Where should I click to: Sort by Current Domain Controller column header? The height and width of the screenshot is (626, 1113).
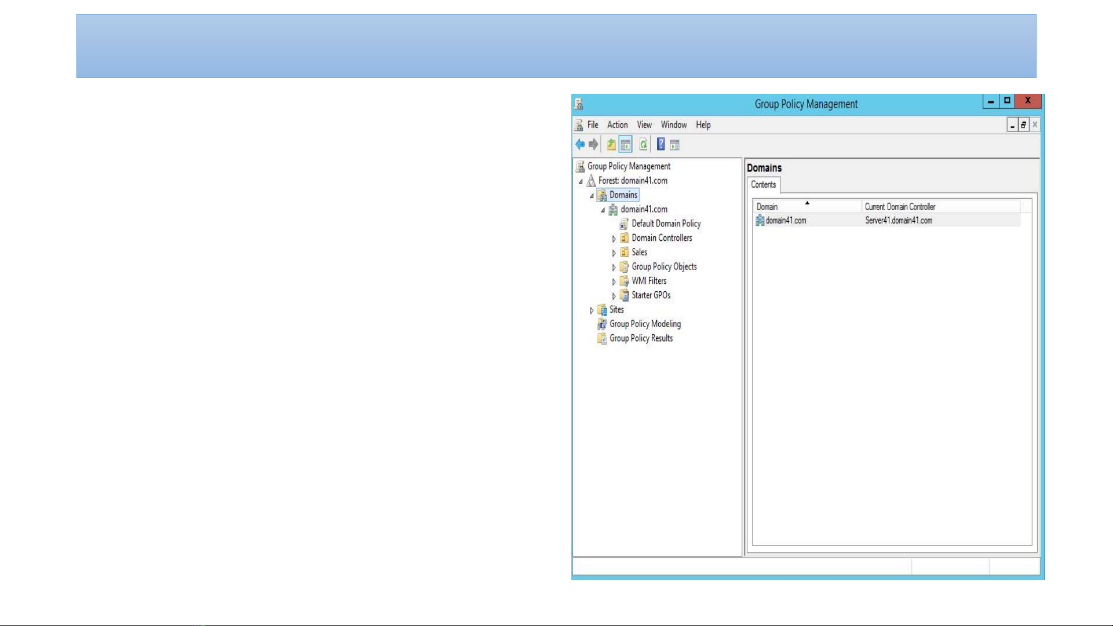tap(899, 207)
